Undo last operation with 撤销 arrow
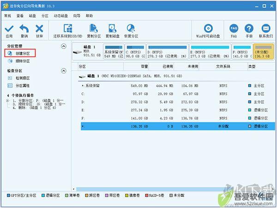 click(x=24, y=31)
